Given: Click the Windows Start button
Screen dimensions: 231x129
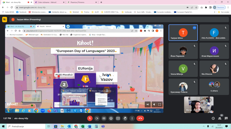Looking at the screenshot, I should click(x=3, y=126).
